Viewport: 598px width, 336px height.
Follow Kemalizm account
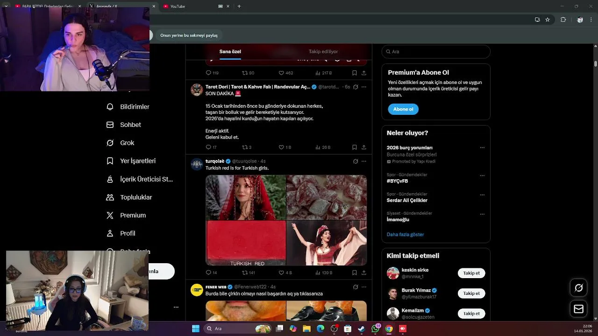(471, 314)
